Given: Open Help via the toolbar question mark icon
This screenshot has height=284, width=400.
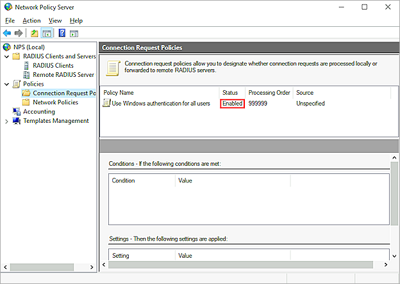Looking at the screenshot, I should click(x=62, y=33).
